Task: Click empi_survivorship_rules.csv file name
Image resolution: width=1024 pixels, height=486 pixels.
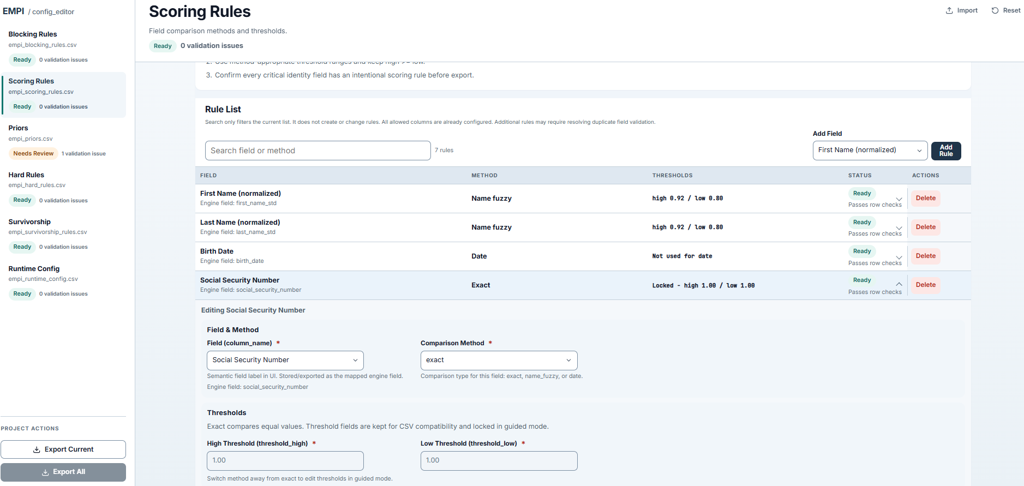Action: pos(47,232)
